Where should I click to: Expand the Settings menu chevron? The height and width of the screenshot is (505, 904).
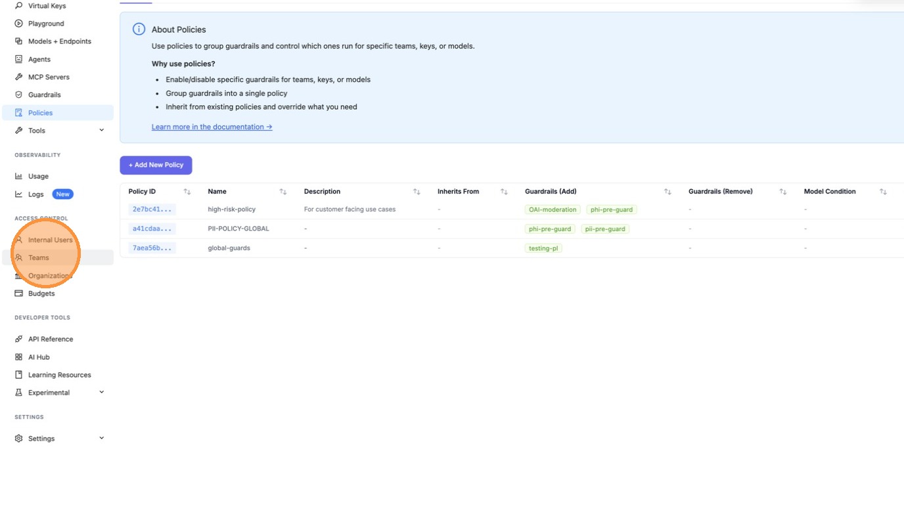[102, 438]
